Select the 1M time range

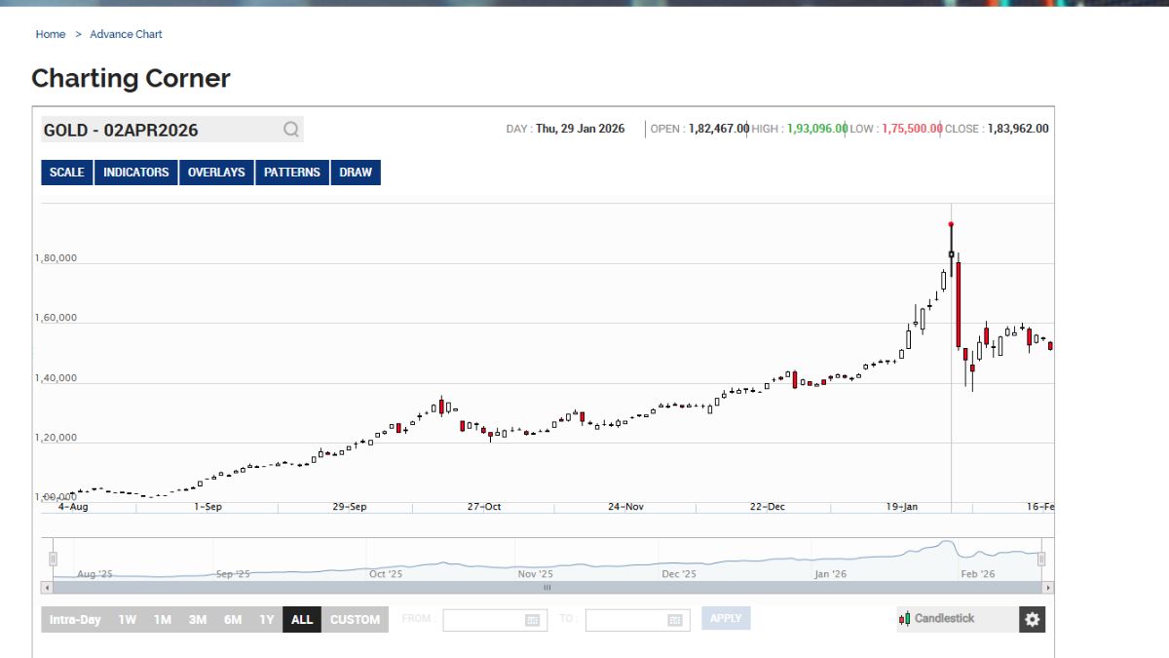[163, 620]
